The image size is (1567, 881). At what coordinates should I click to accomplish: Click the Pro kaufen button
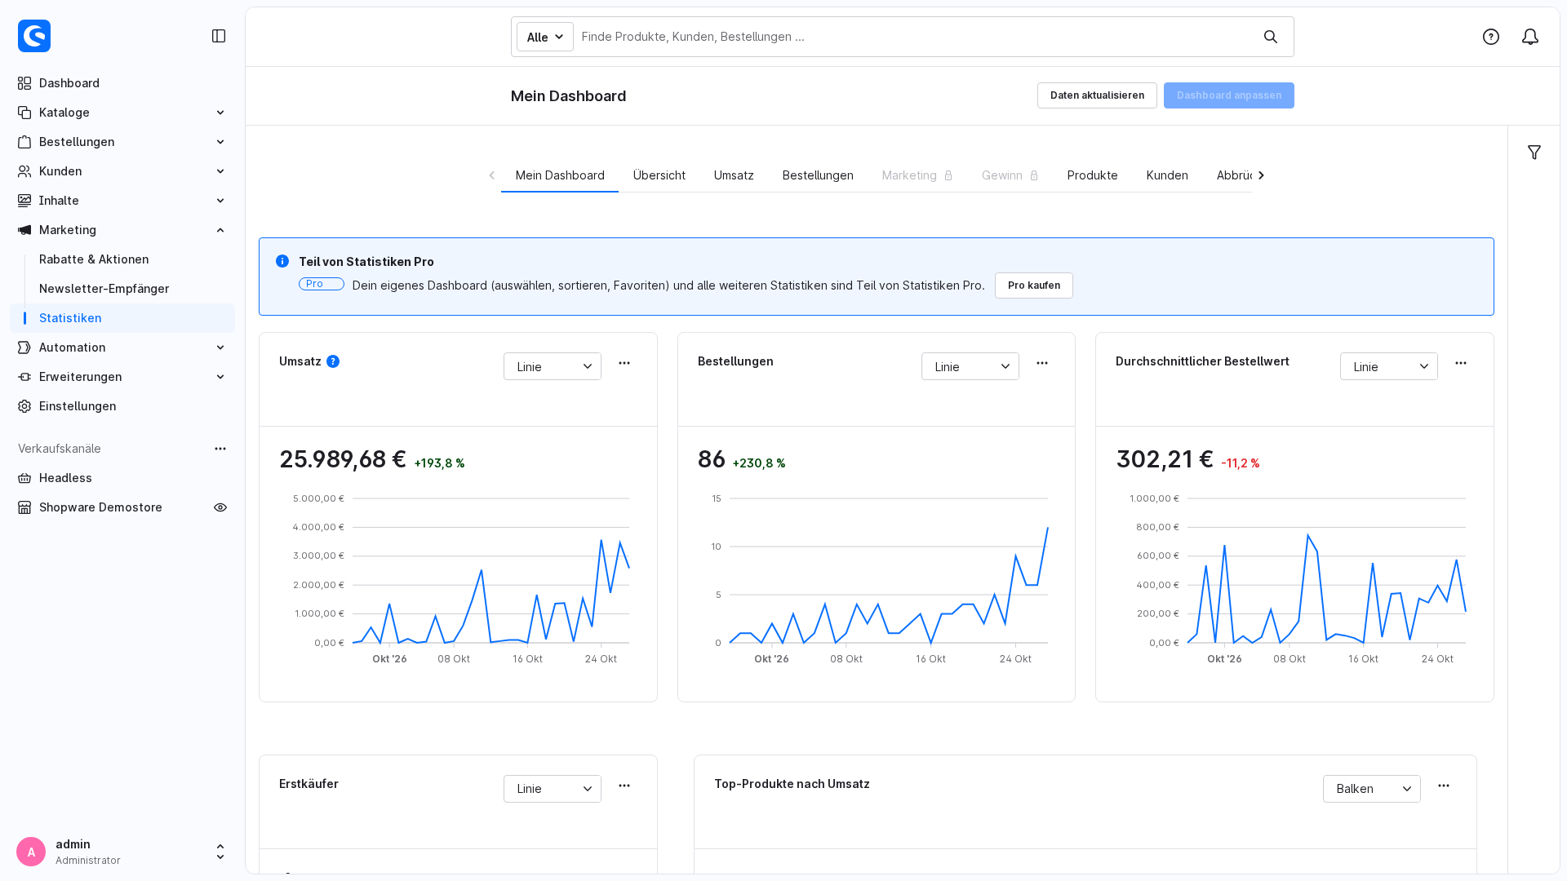(x=1034, y=286)
